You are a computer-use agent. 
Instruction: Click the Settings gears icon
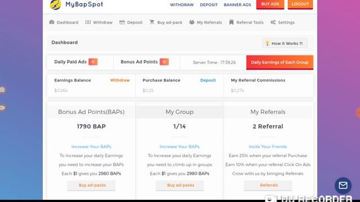coord(273,22)
